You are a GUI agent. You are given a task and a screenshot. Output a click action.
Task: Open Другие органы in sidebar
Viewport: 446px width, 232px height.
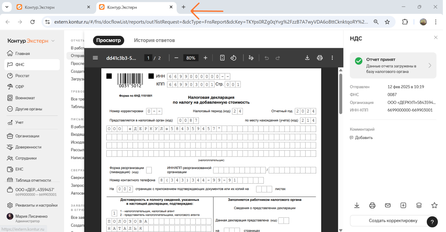(32, 109)
